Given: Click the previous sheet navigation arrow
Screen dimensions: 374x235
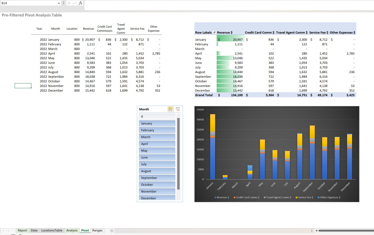Looking at the screenshot, I should [x=3, y=231].
